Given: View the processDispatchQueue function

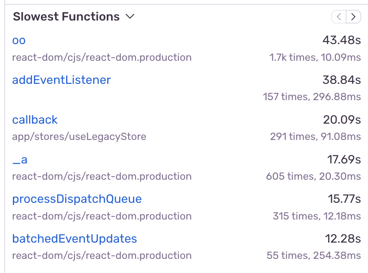Looking at the screenshot, I should (x=77, y=199).
